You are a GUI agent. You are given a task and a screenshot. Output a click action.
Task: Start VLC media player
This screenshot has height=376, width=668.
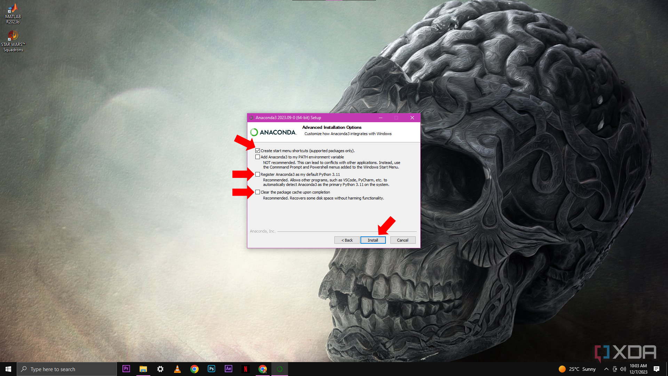tap(177, 369)
